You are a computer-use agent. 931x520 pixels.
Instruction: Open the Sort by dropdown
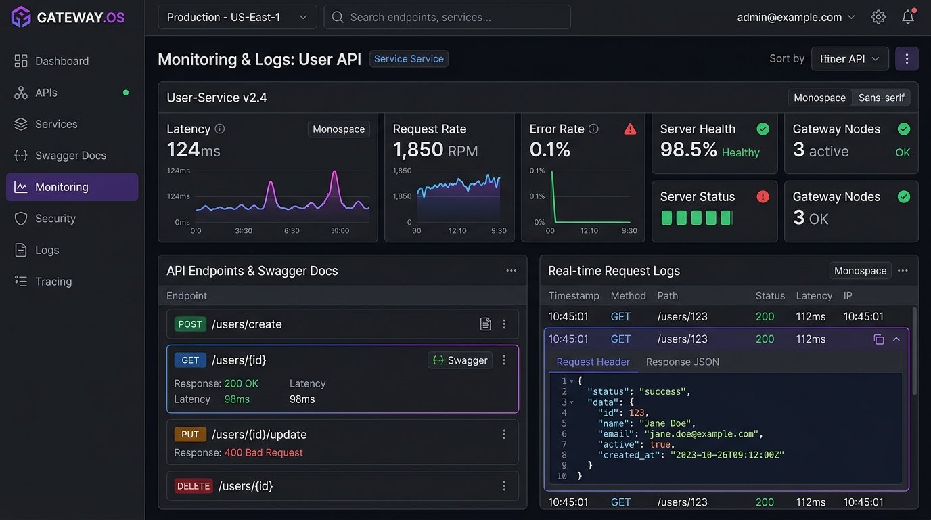[850, 59]
